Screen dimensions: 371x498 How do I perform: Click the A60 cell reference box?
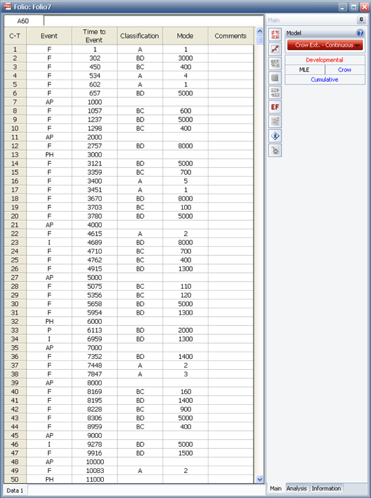(23, 21)
